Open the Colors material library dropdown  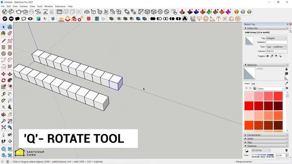pyautogui.click(x=271, y=89)
